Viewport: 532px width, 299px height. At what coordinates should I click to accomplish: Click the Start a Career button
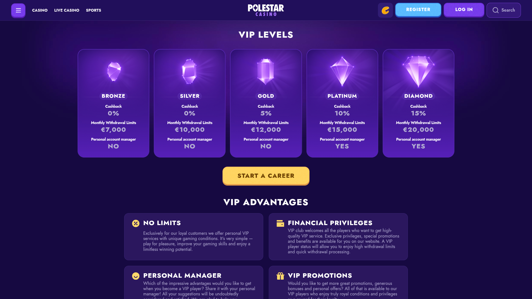(x=266, y=176)
